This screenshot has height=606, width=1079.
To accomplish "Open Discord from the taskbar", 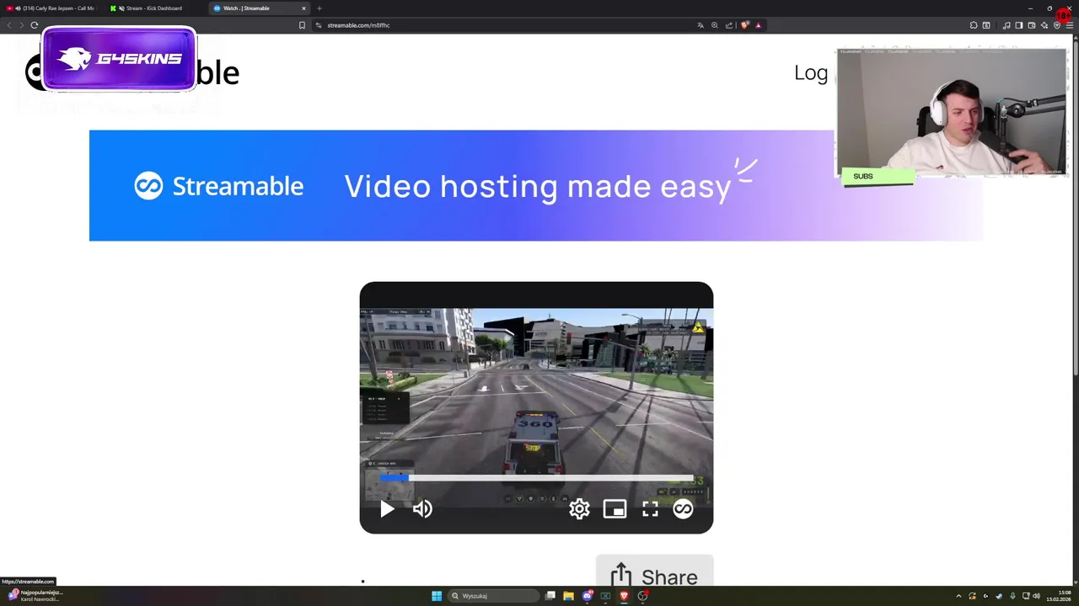I will coord(588,596).
